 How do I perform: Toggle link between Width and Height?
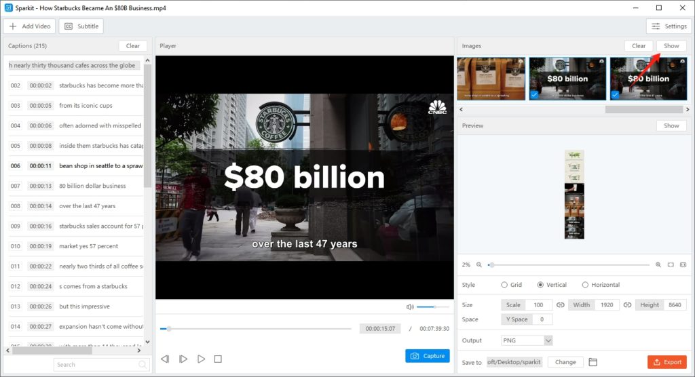[627, 305]
